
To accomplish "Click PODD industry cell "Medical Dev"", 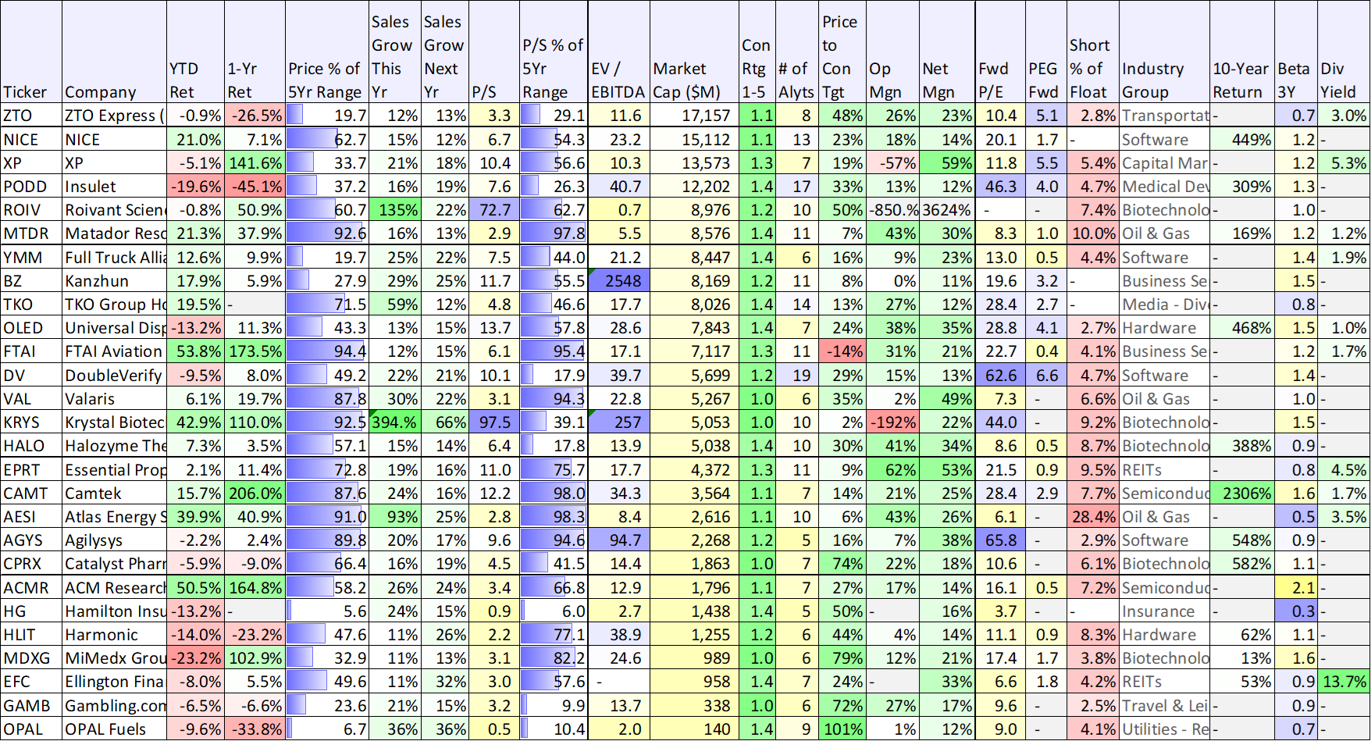I will [1164, 187].
